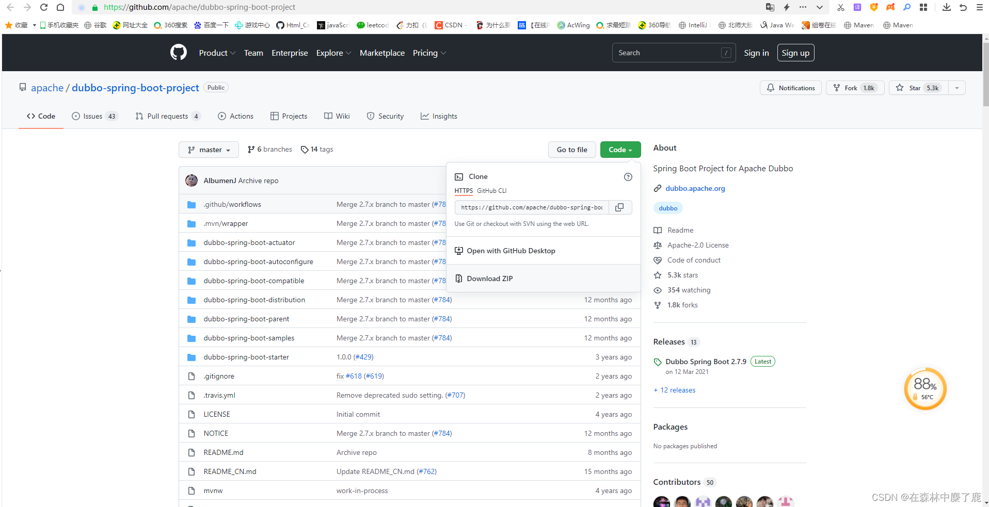This screenshot has width=989, height=507.
Task: Click the GitHub search field
Action: (674, 53)
